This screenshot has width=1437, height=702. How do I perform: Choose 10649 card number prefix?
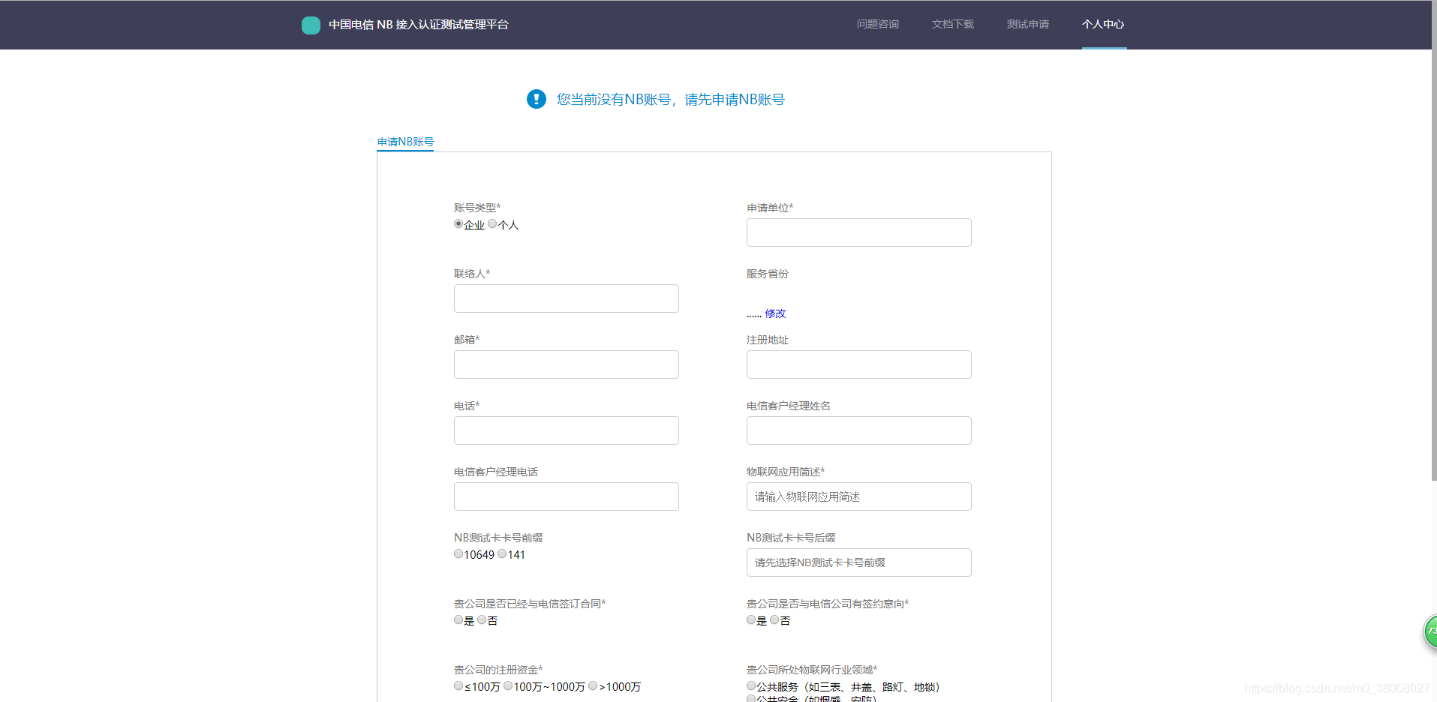(x=458, y=554)
